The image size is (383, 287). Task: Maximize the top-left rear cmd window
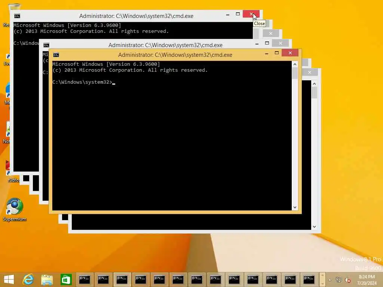tap(238, 14)
